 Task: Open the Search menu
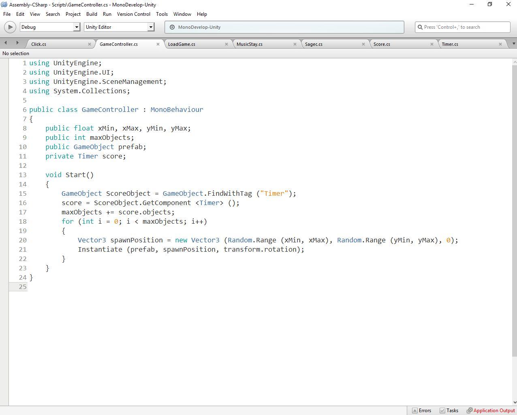click(x=53, y=14)
